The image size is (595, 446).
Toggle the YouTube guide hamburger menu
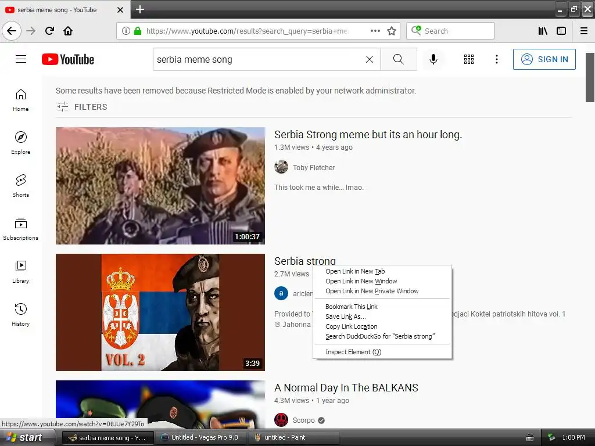21,59
